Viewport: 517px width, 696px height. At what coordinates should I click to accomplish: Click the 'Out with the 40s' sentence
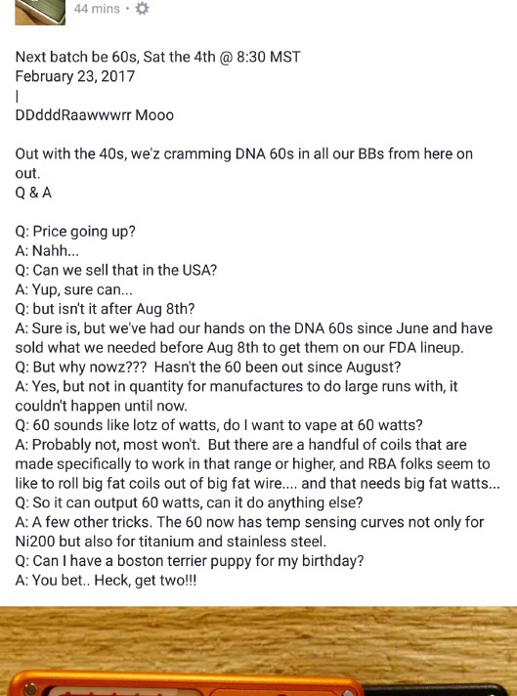coord(244,163)
